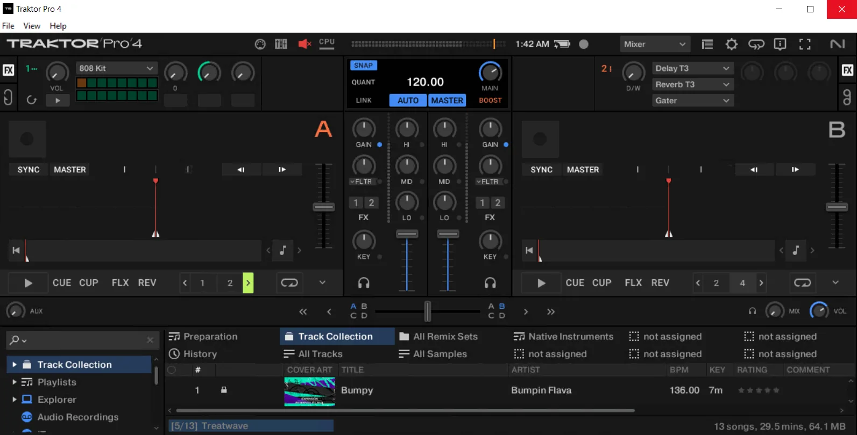The image size is (857, 435).
Task: Expand Deck B advanced panel chevron
Action: (x=835, y=282)
